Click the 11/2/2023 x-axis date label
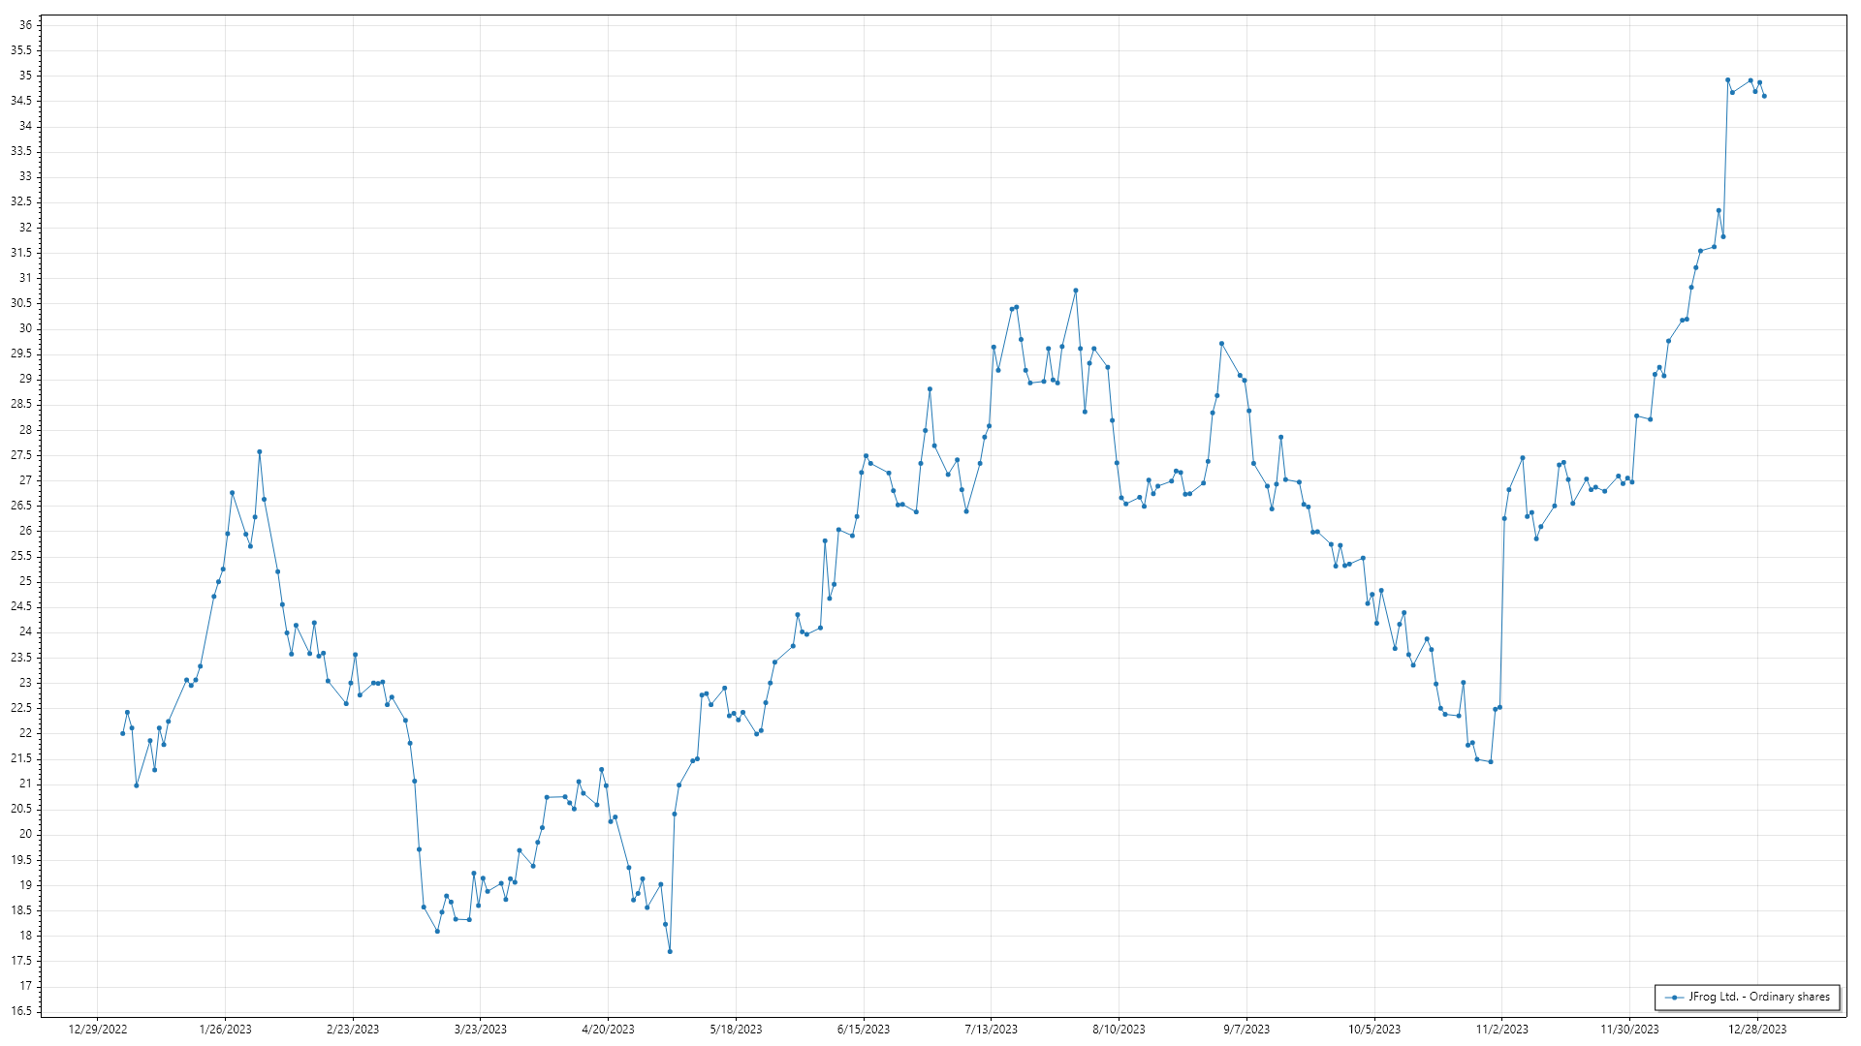This screenshot has height=1046, width=1861. pyautogui.click(x=1501, y=1030)
